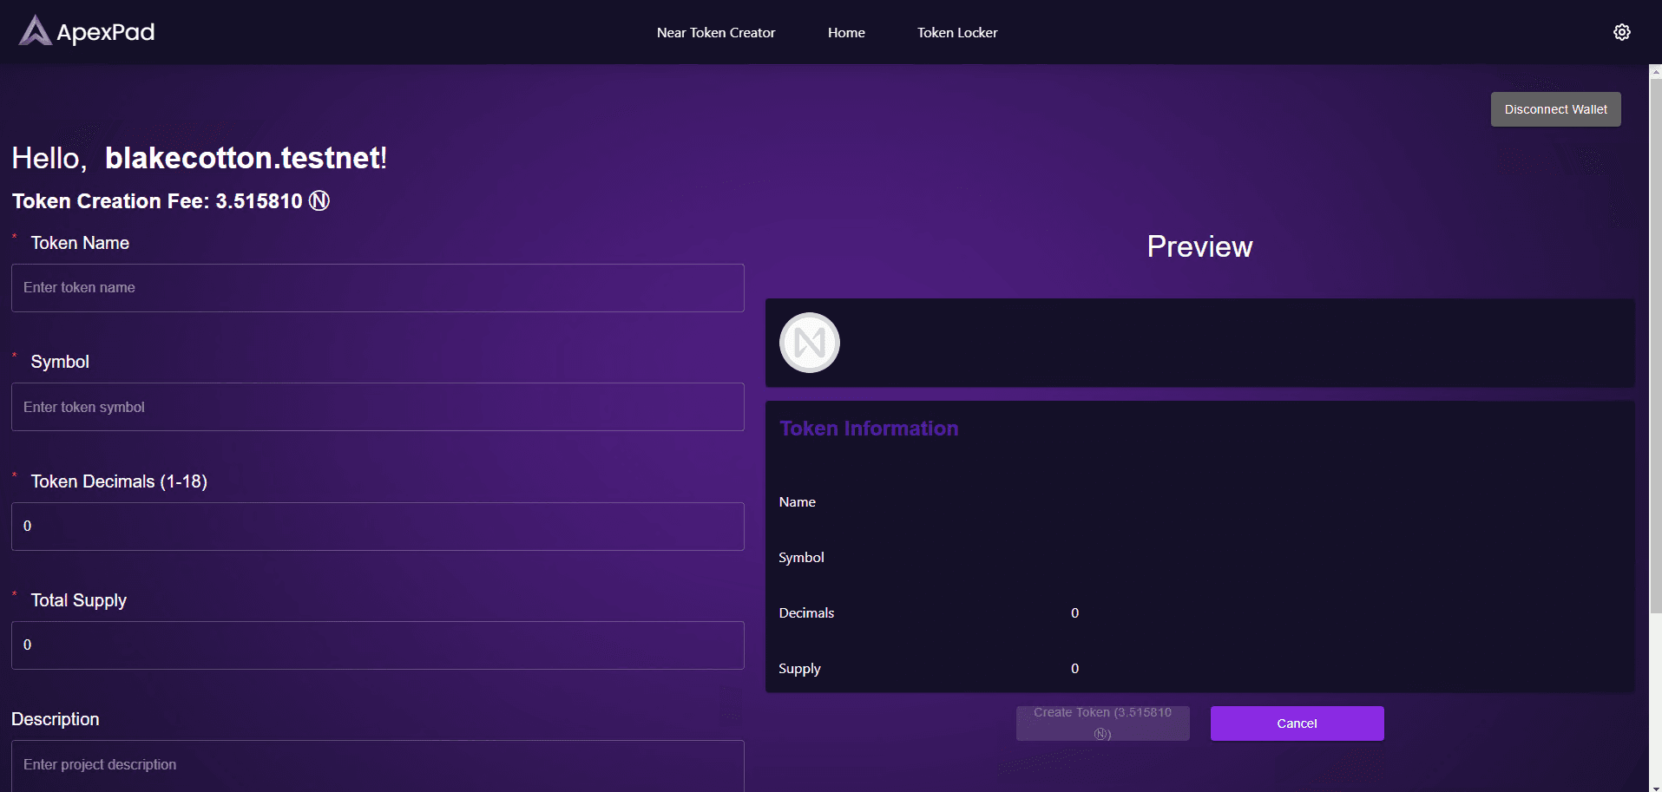
Task: Open the Near Token Creator page
Action: [x=715, y=33]
